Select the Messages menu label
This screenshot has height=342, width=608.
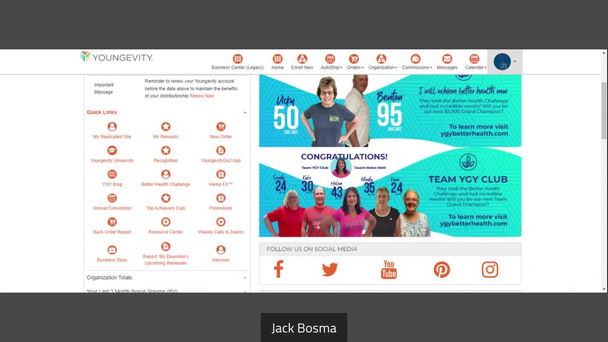pyautogui.click(x=447, y=67)
